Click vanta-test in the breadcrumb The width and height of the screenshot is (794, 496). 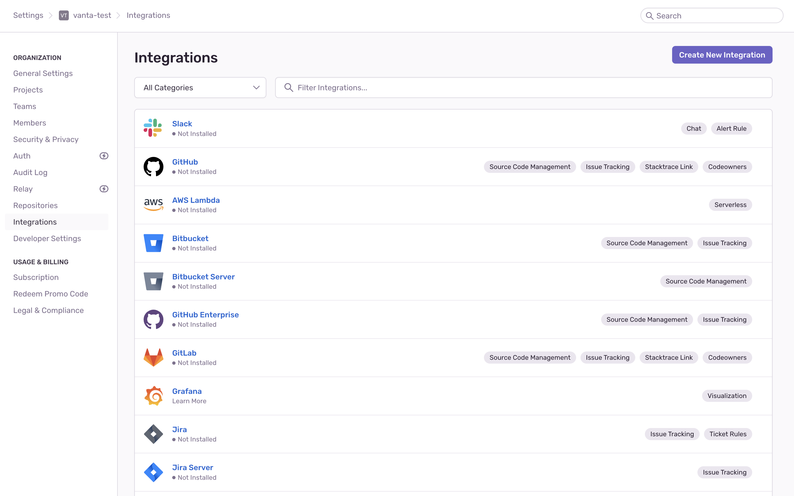tap(92, 15)
